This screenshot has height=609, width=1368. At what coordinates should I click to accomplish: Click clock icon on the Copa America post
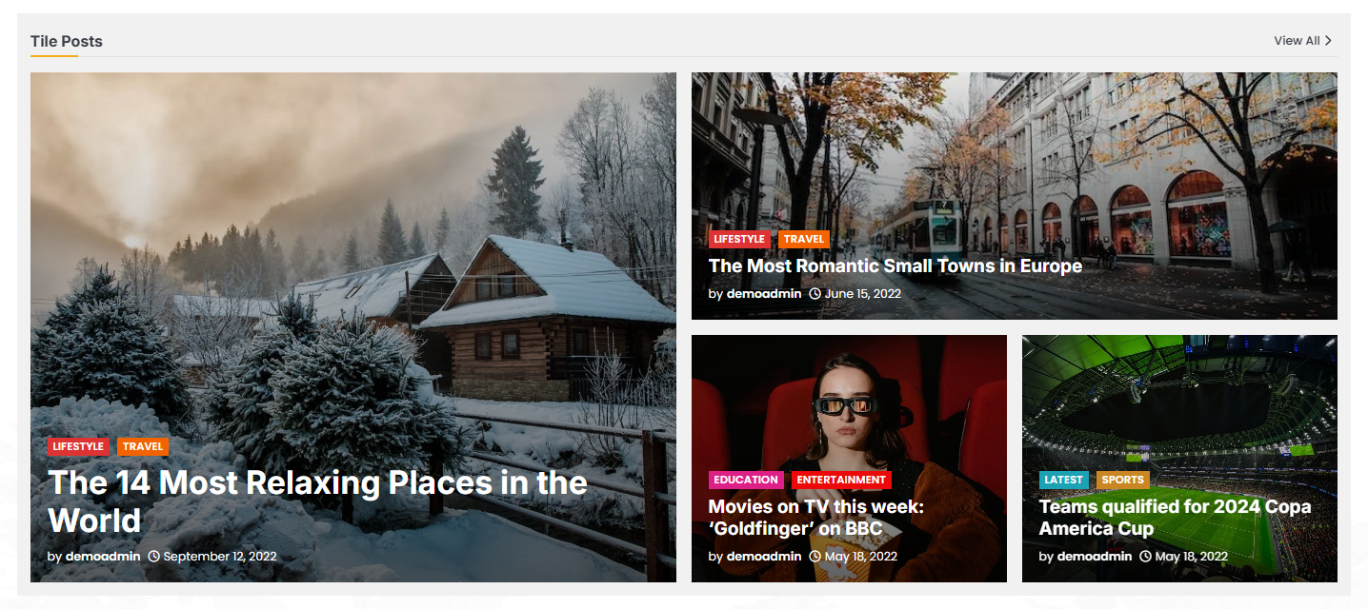[1145, 556]
